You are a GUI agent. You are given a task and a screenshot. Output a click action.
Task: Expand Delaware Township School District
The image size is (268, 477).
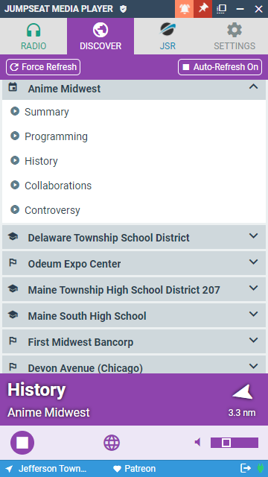coord(134,237)
